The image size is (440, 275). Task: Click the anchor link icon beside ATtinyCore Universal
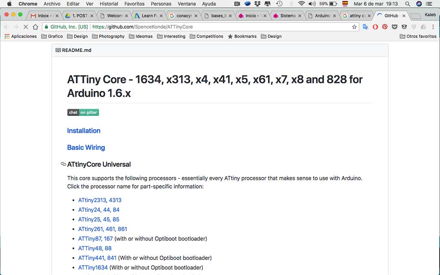point(63,165)
